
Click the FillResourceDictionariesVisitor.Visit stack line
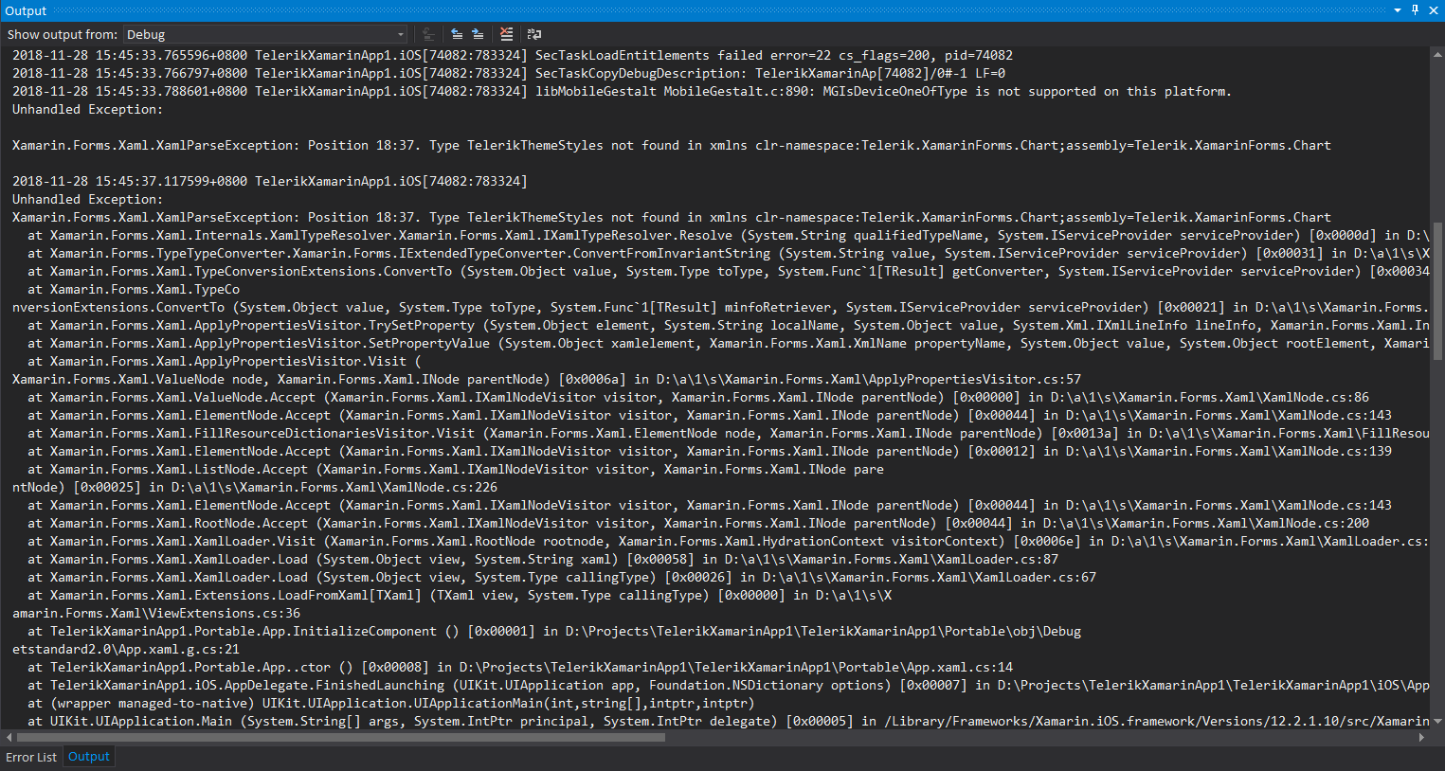[728, 433]
